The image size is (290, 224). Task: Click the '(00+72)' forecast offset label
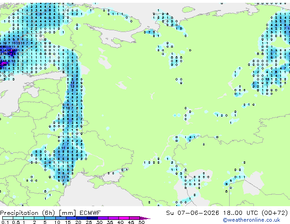coord(274,213)
